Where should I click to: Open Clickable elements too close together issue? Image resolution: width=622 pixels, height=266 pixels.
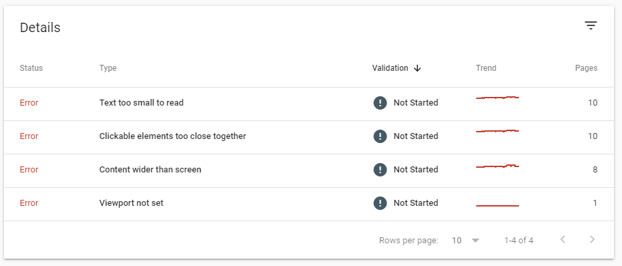[x=173, y=136]
